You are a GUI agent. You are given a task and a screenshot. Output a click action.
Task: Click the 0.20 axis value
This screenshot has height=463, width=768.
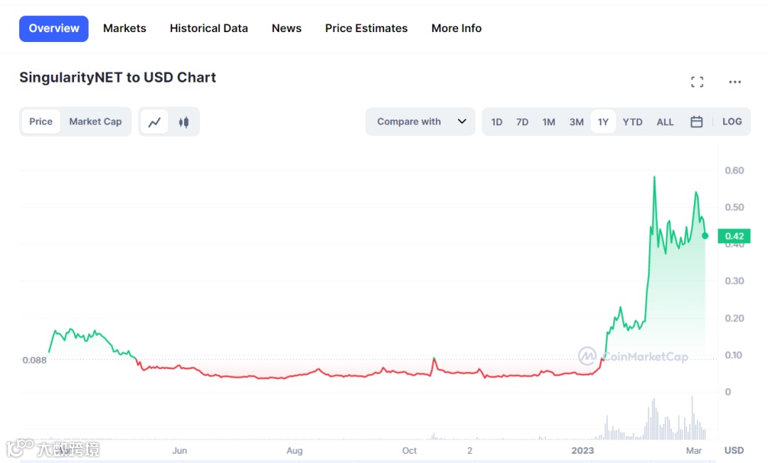click(734, 319)
